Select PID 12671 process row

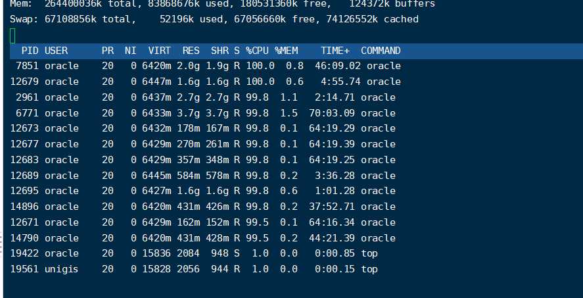[x=202, y=222]
